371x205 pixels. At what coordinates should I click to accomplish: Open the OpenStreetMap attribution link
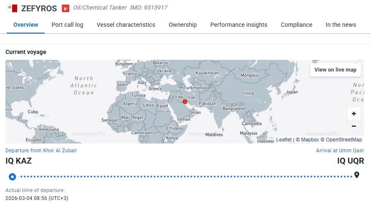tap(344, 140)
